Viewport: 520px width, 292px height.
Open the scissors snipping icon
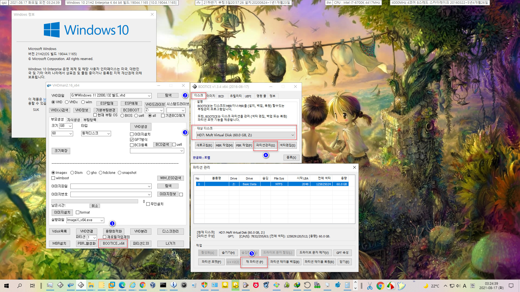tap(370, 286)
